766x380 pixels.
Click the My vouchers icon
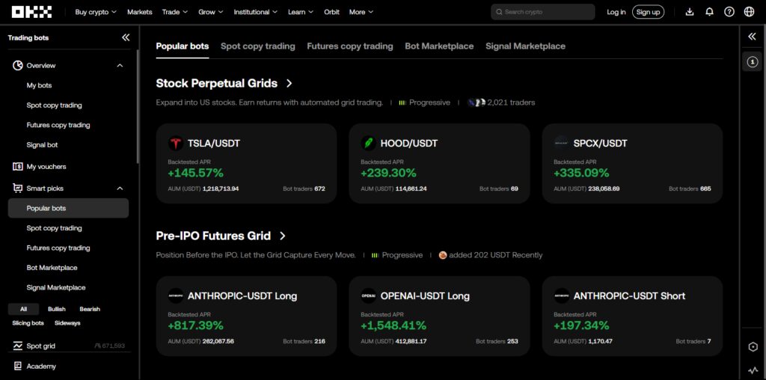(18, 167)
